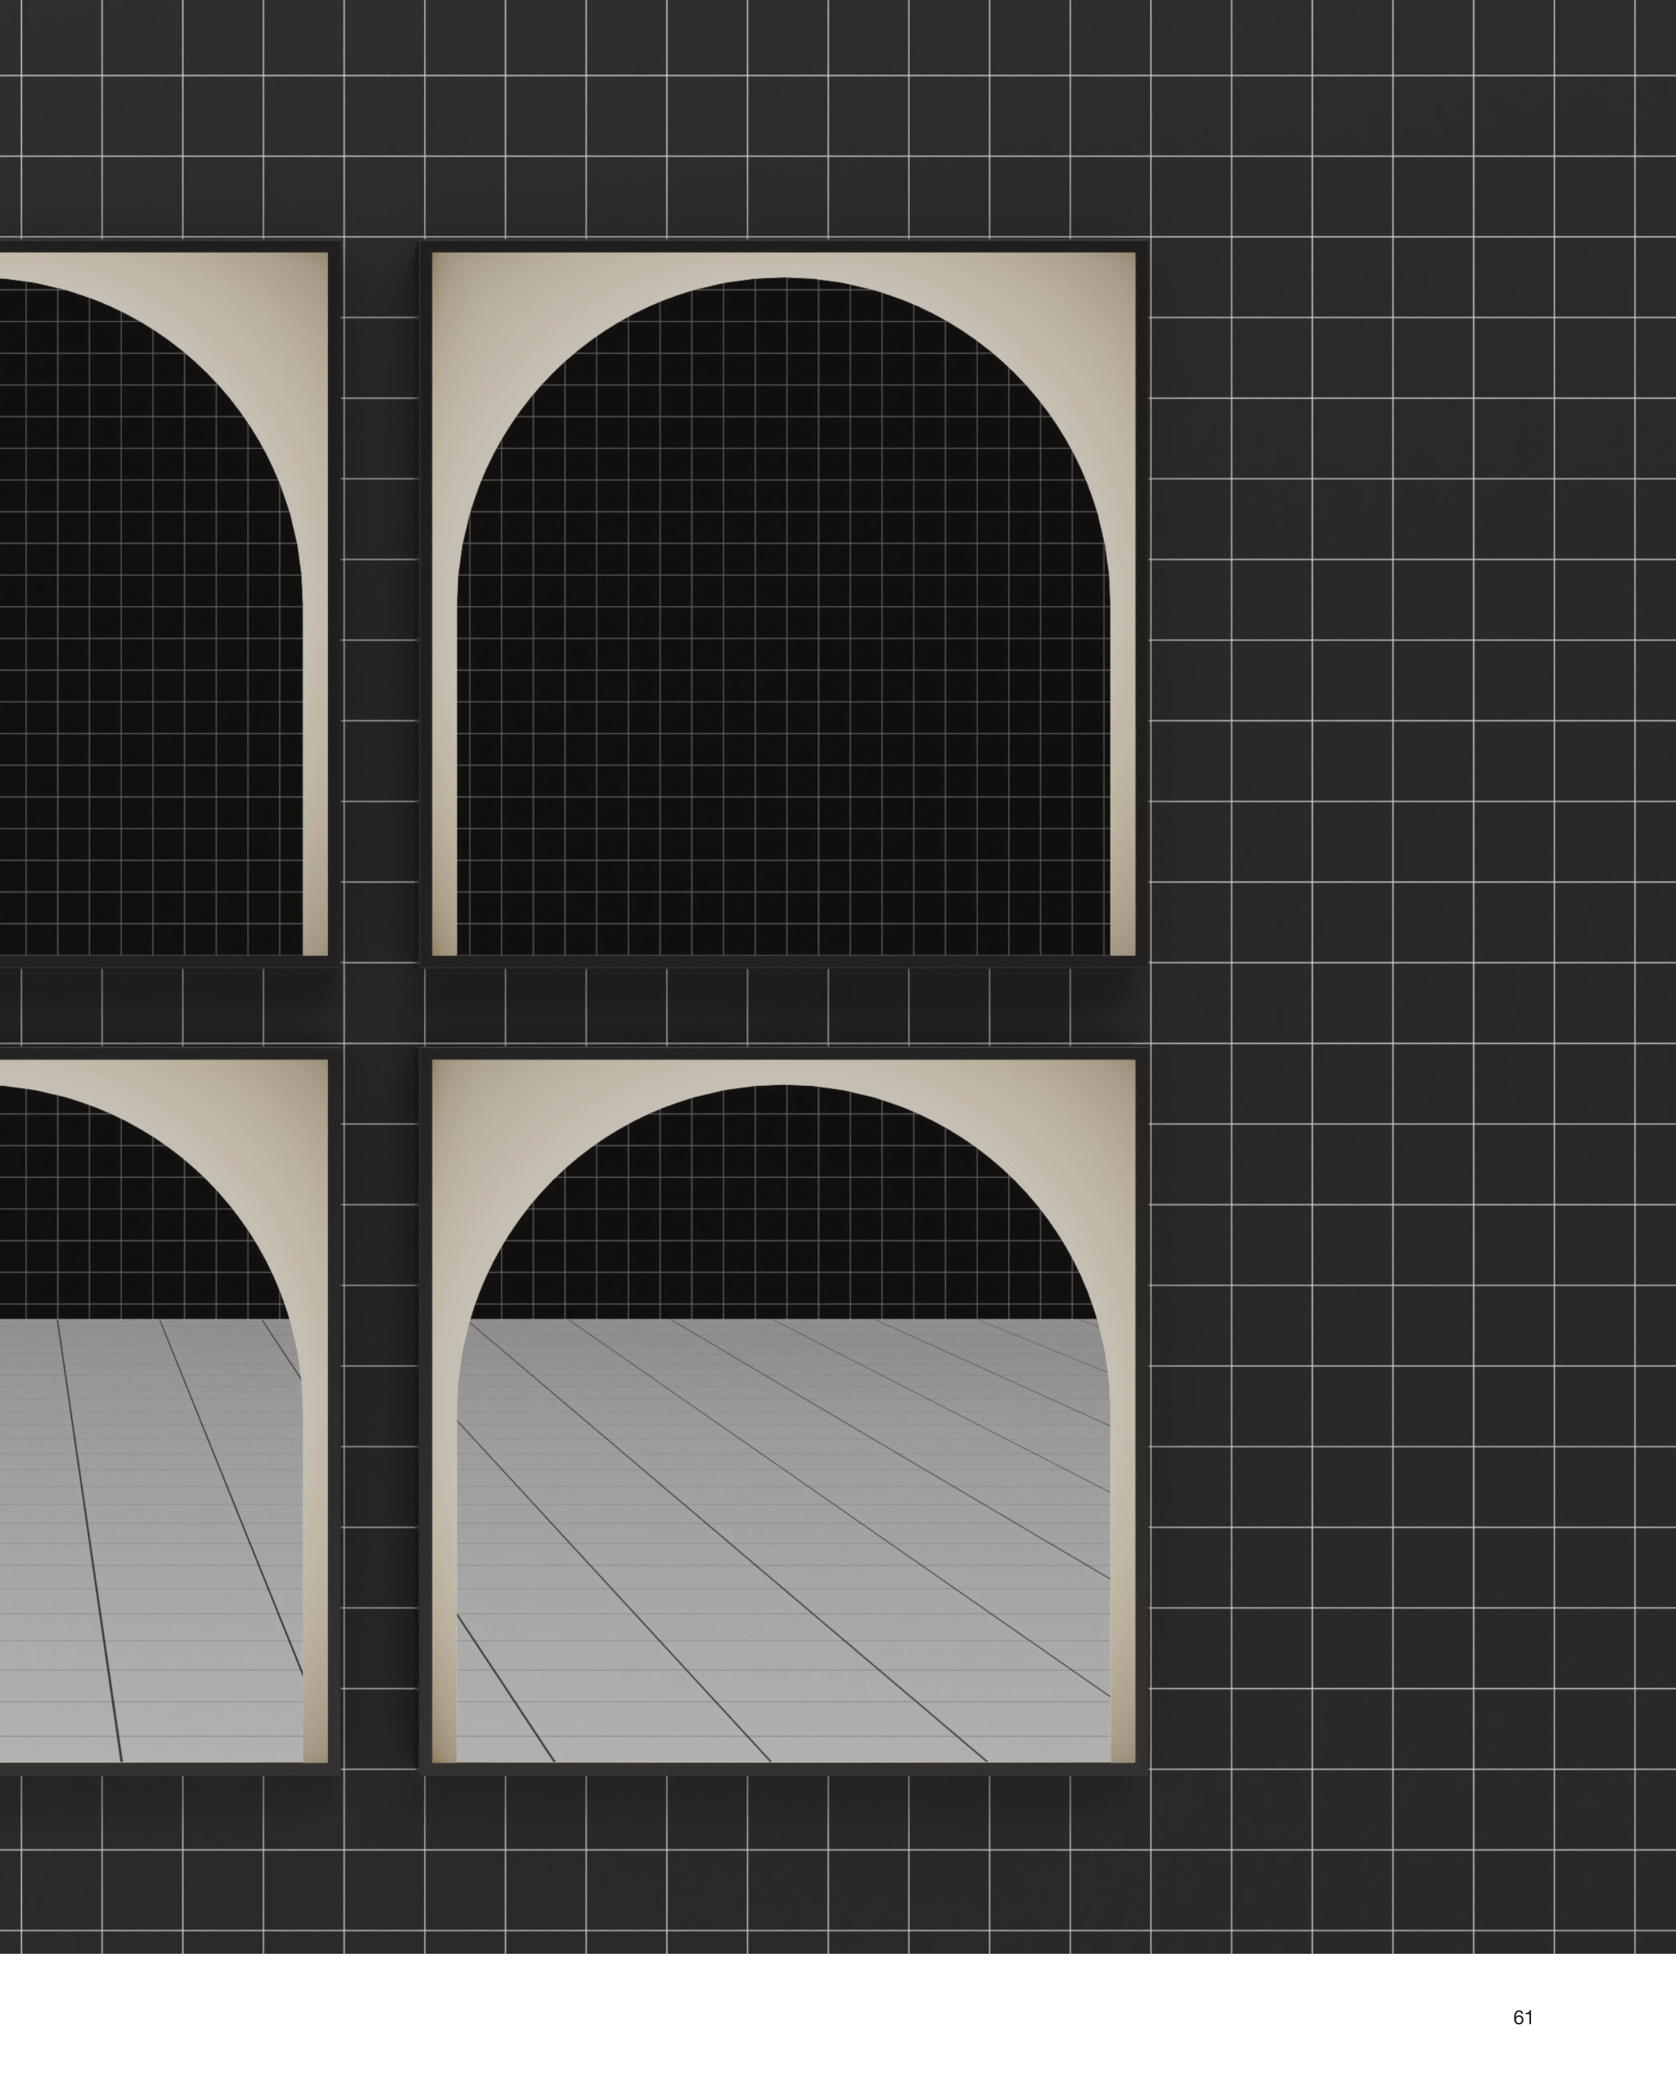Click the gap between the two right frames

(x=783, y=1007)
